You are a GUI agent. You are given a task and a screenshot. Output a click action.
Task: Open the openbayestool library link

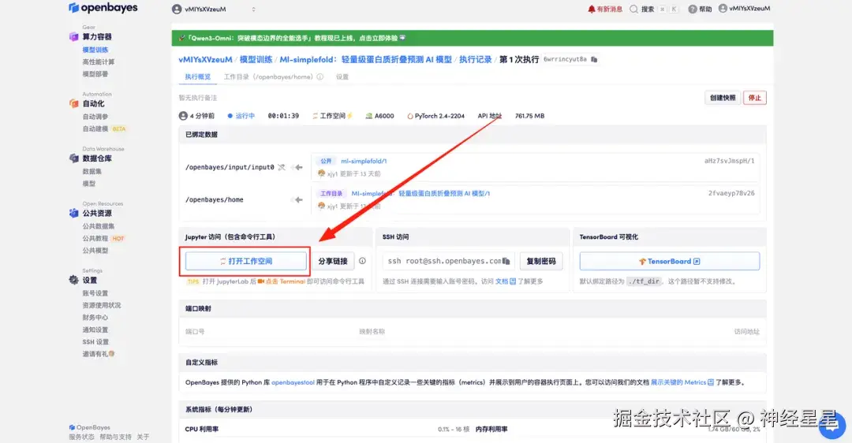(x=293, y=382)
